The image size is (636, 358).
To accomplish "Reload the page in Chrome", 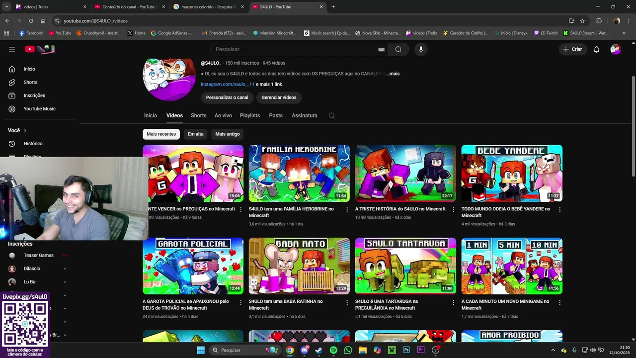I will click(x=31, y=21).
